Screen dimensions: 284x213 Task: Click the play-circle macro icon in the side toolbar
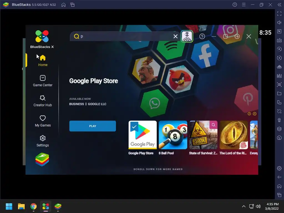[x=279, y=49]
